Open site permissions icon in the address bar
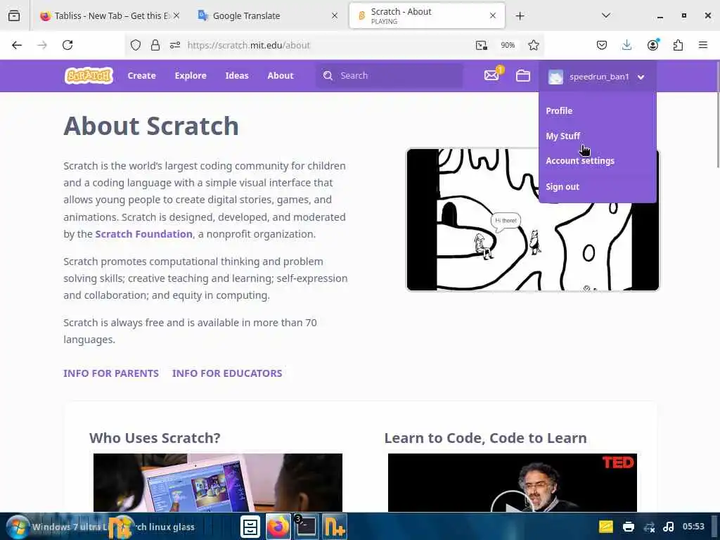The image size is (720, 540). pos(175,45)
